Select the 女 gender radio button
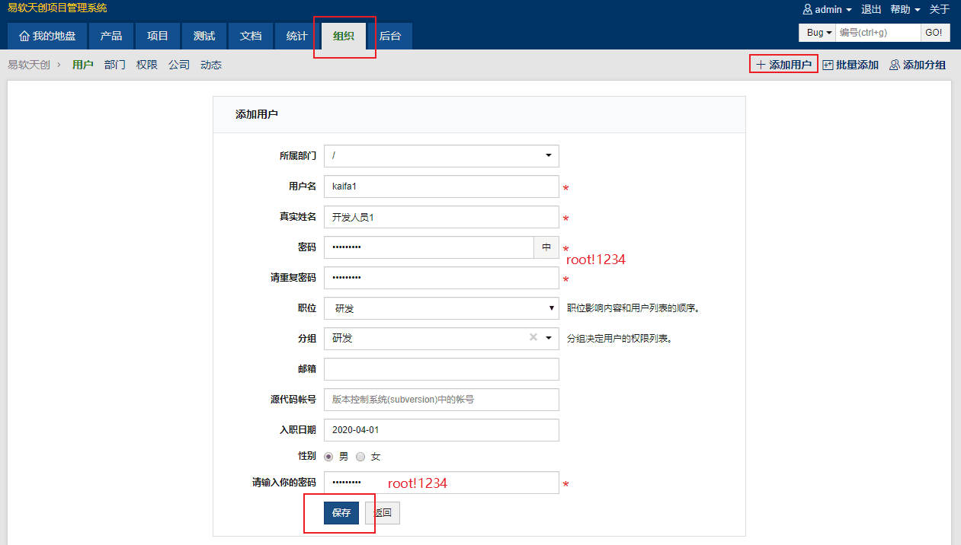This screenshot has height=545, width=961. pyautogui.click(x=361, y=457)
